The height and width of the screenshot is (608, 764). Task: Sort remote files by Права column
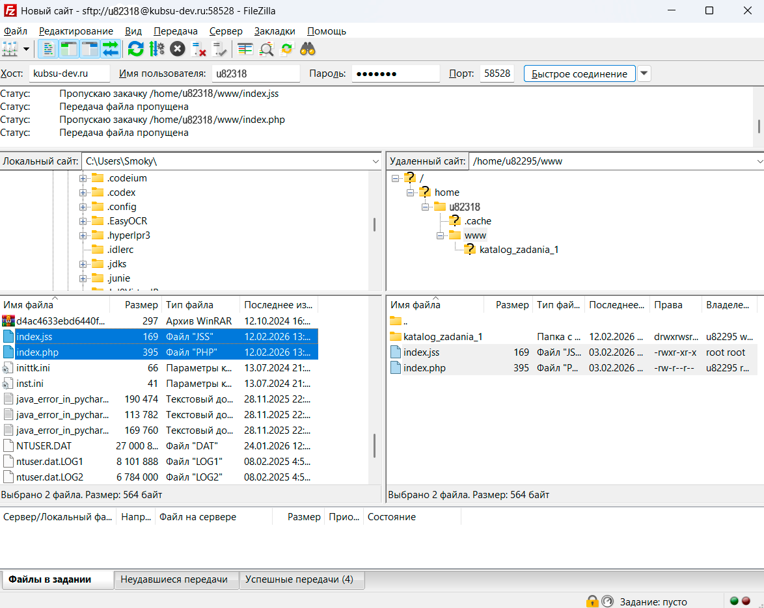675,305
